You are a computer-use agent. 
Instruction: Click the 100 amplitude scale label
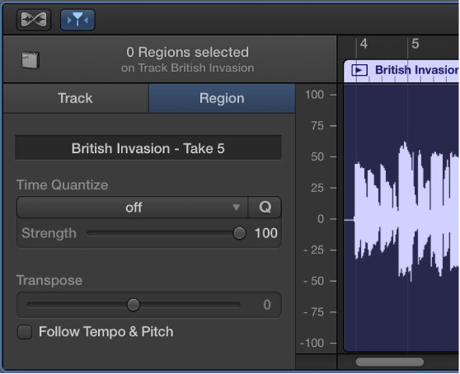314,95
